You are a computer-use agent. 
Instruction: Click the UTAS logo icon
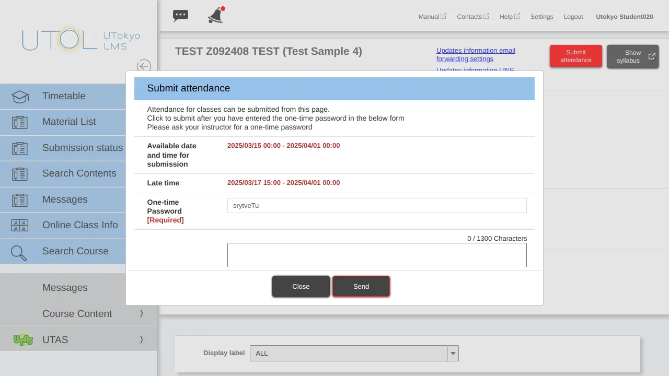pos(23,340)
